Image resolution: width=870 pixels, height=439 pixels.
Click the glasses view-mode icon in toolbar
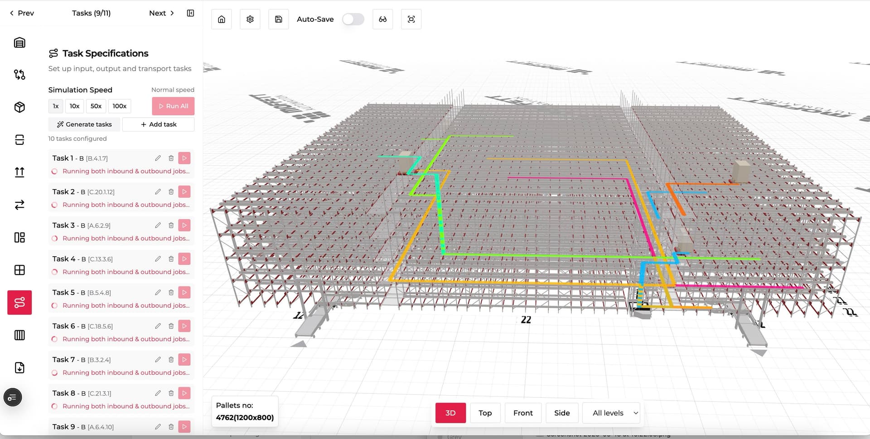pyautogui.click(x=382, y=19)
